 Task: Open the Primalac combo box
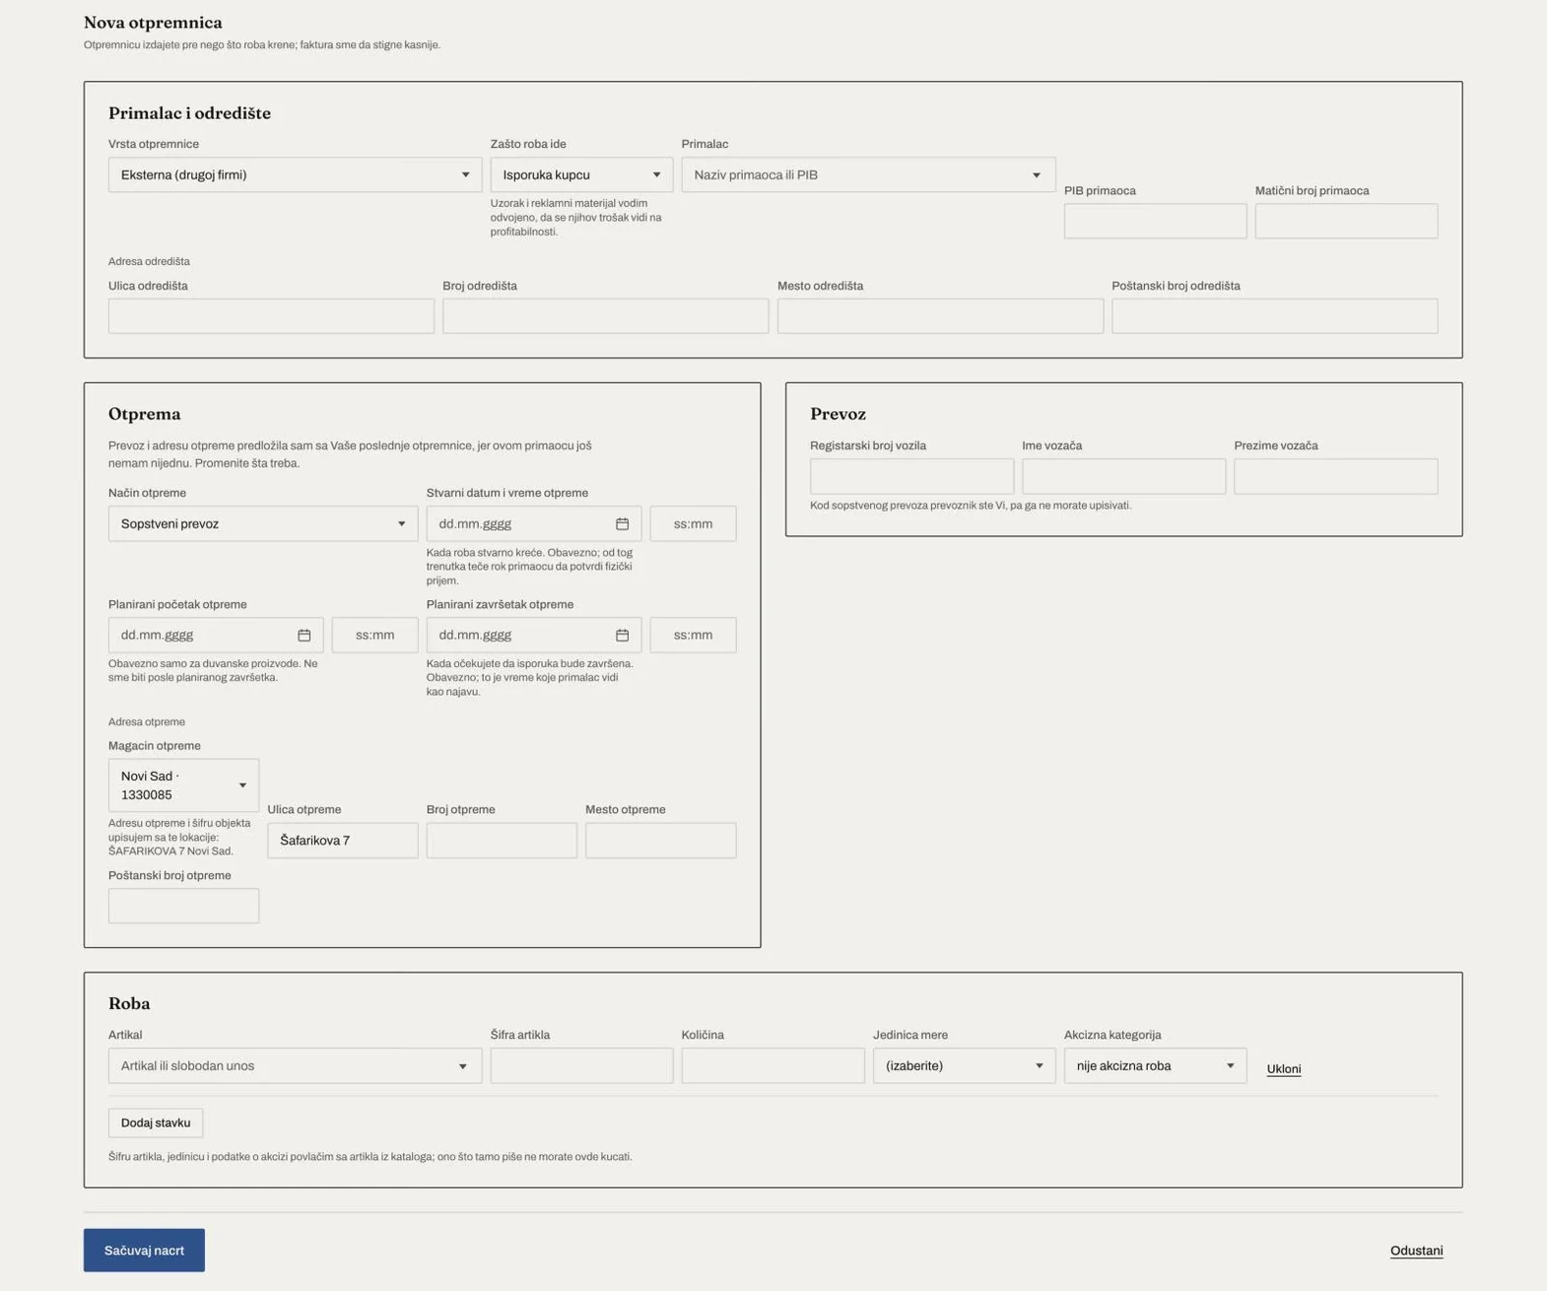[x=868, y=174]
